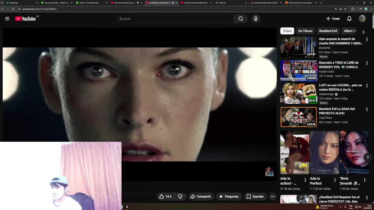Open options for Resident Evil La SAGA video
374x210 pixels.
(x=367, y=109)
